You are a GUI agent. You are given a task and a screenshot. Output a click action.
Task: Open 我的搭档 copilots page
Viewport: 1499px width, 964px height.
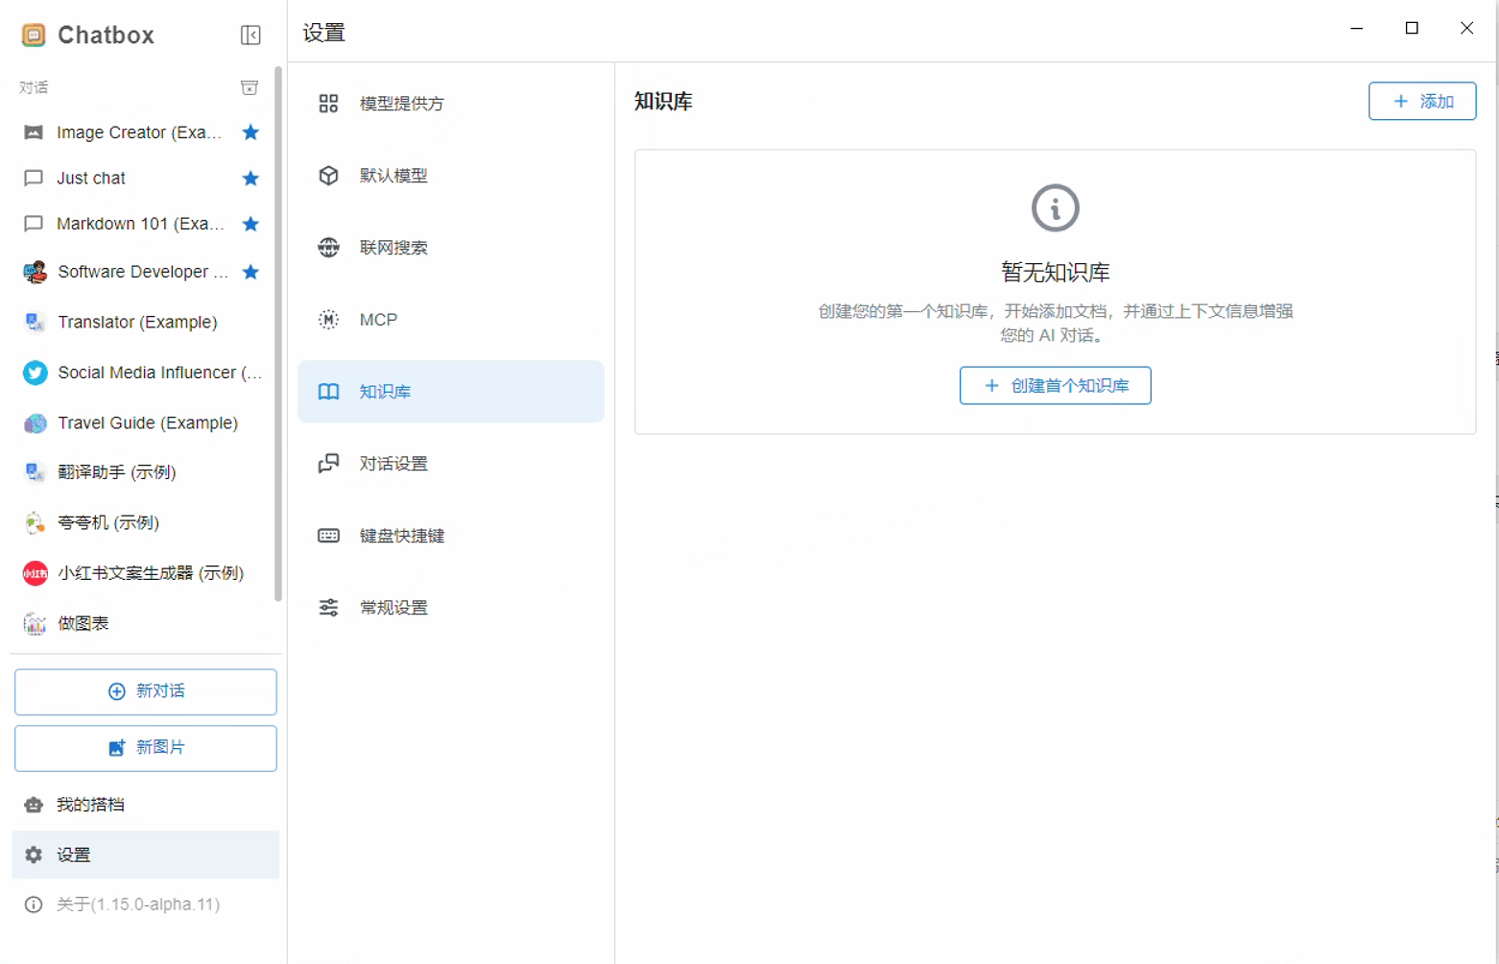(90, 805)
